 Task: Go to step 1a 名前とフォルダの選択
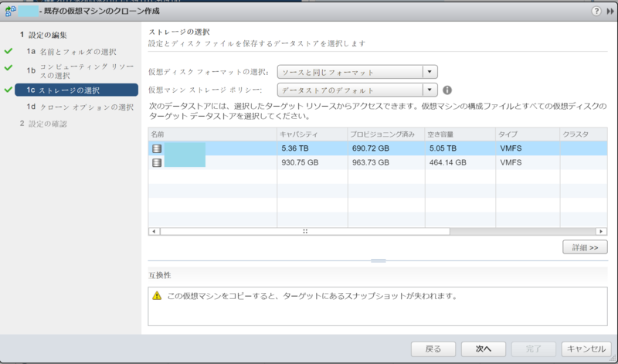click(x=71, y=52)
